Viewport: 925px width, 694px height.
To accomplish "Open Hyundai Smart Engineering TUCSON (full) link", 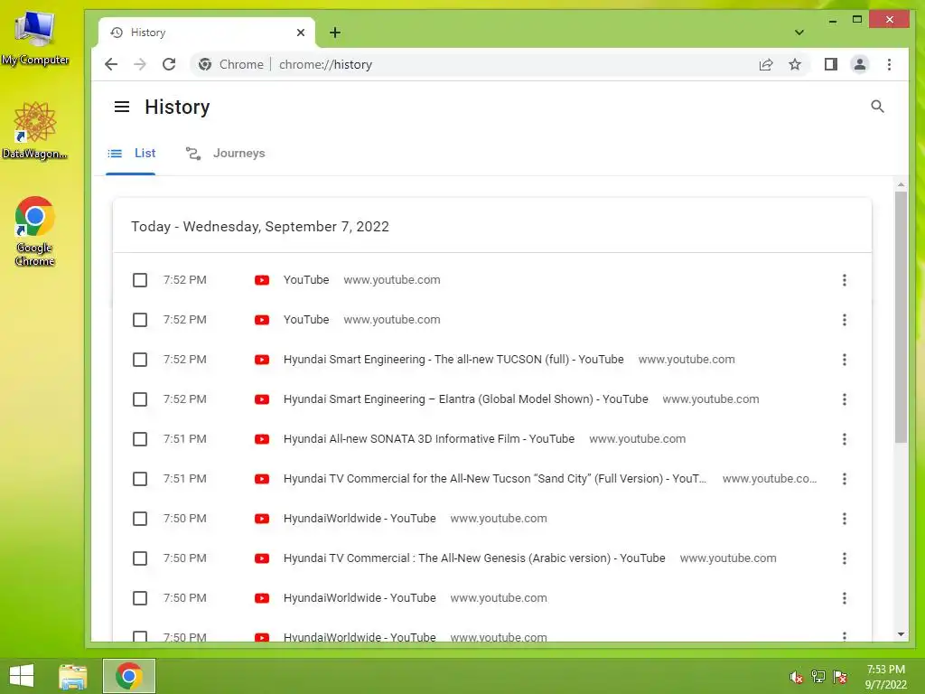I will point(453,360).
